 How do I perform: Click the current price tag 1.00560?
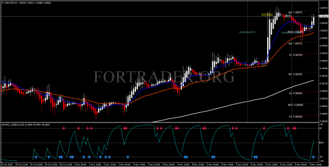point(324,16)
